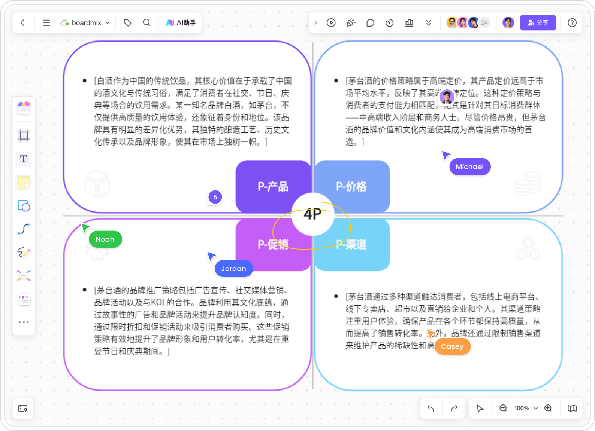Image resolution: width=595 pixels, height=431 pixels.
Task: Open my profile avatar
Action: (508, 23)
